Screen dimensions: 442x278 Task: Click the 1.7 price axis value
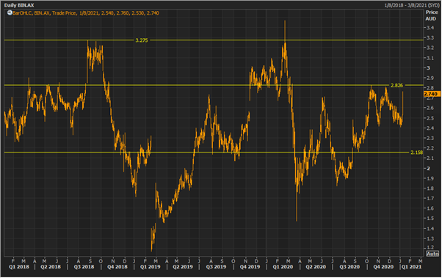(430, 199)
